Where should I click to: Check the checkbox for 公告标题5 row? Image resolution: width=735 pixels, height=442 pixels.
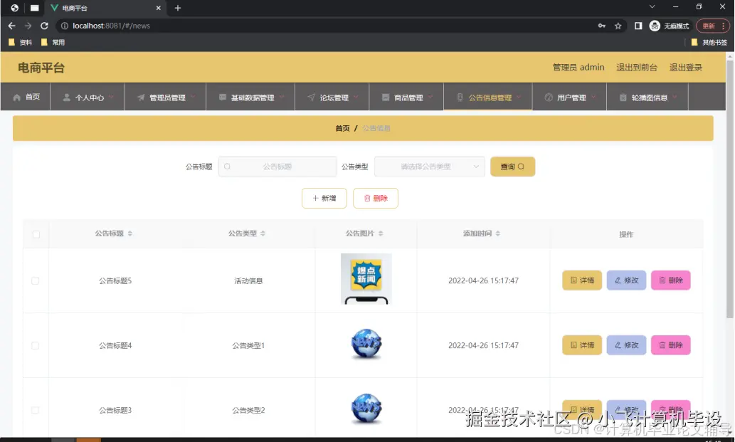(x=34, y=280)
